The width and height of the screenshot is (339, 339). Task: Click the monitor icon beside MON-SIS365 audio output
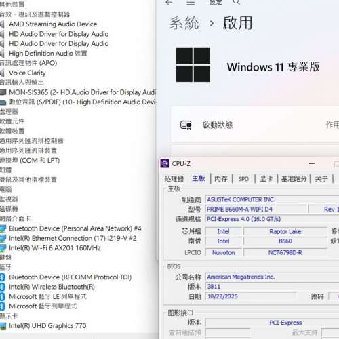coord(3,92)
